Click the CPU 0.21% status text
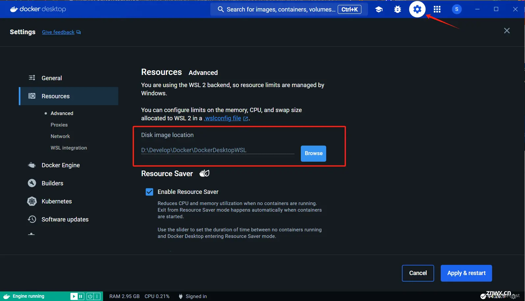This screenshot has width=525, height=301. [157, 296]
